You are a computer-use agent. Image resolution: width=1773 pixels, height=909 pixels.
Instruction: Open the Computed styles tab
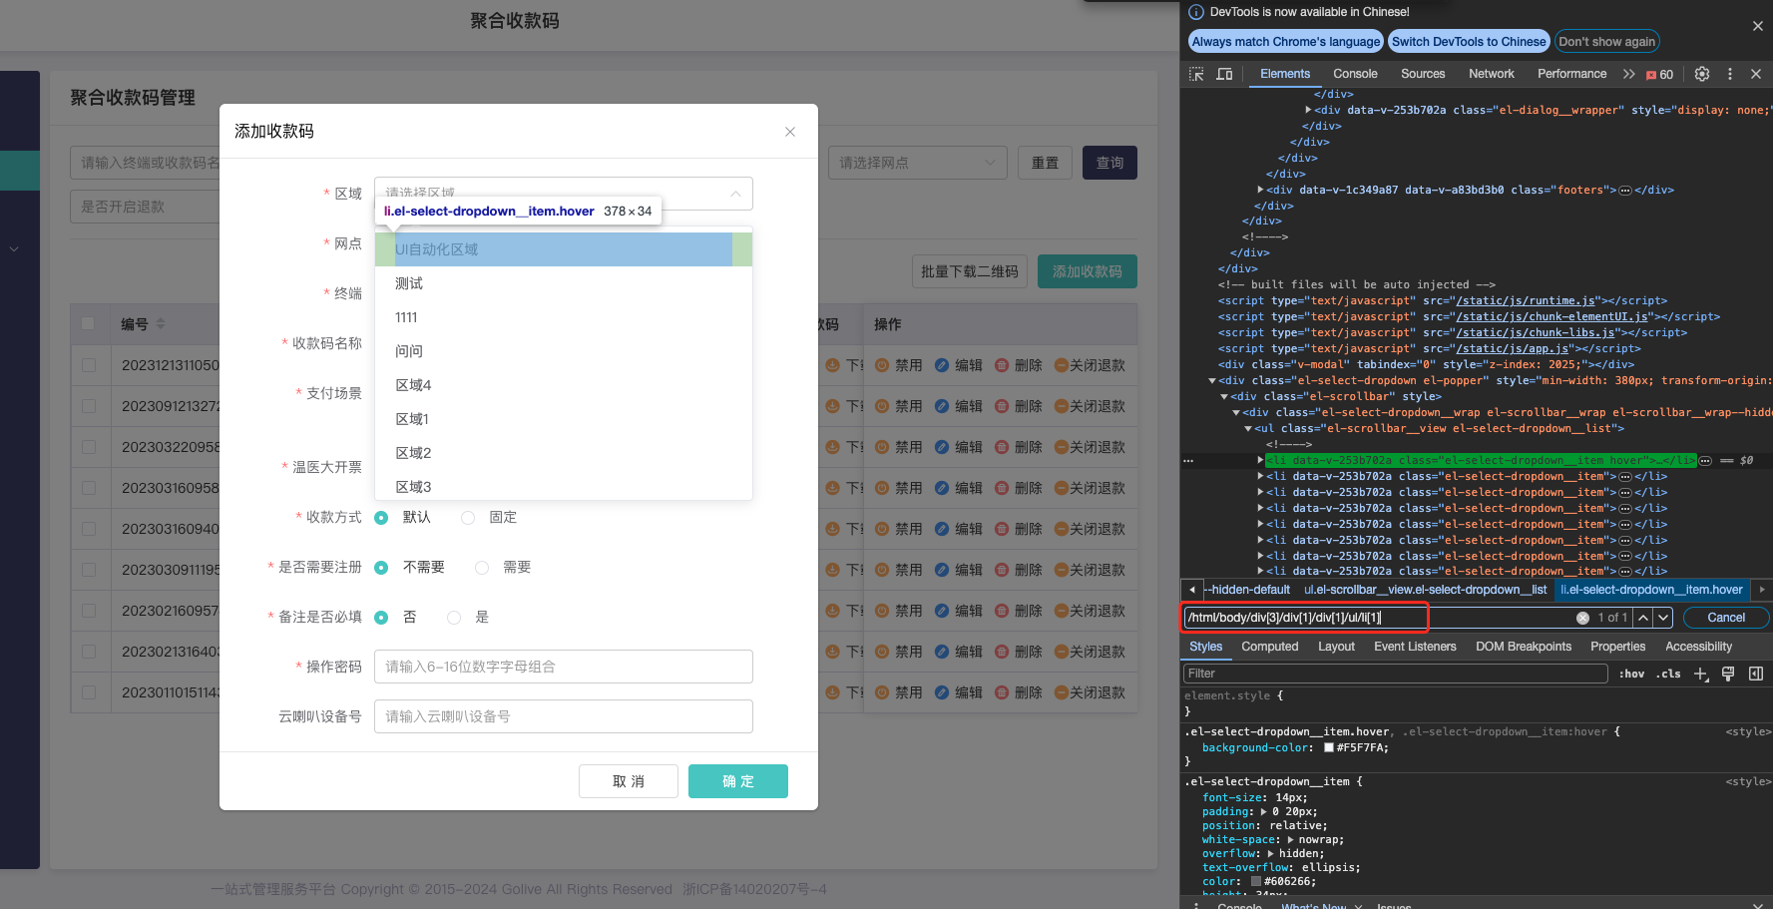click(x=1269, y=647)
